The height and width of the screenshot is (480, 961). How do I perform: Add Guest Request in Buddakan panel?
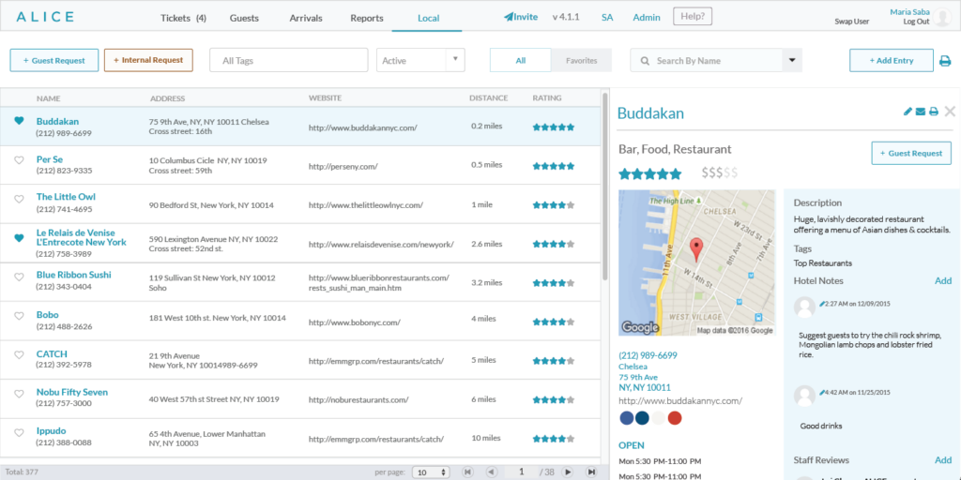(x=911, y=153)
